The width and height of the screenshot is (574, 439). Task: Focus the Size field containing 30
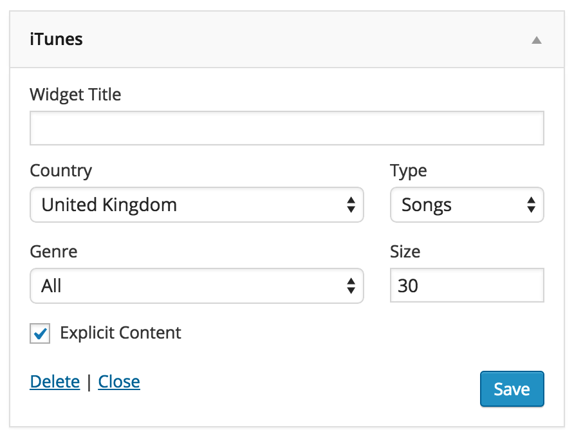coord(467,285)
